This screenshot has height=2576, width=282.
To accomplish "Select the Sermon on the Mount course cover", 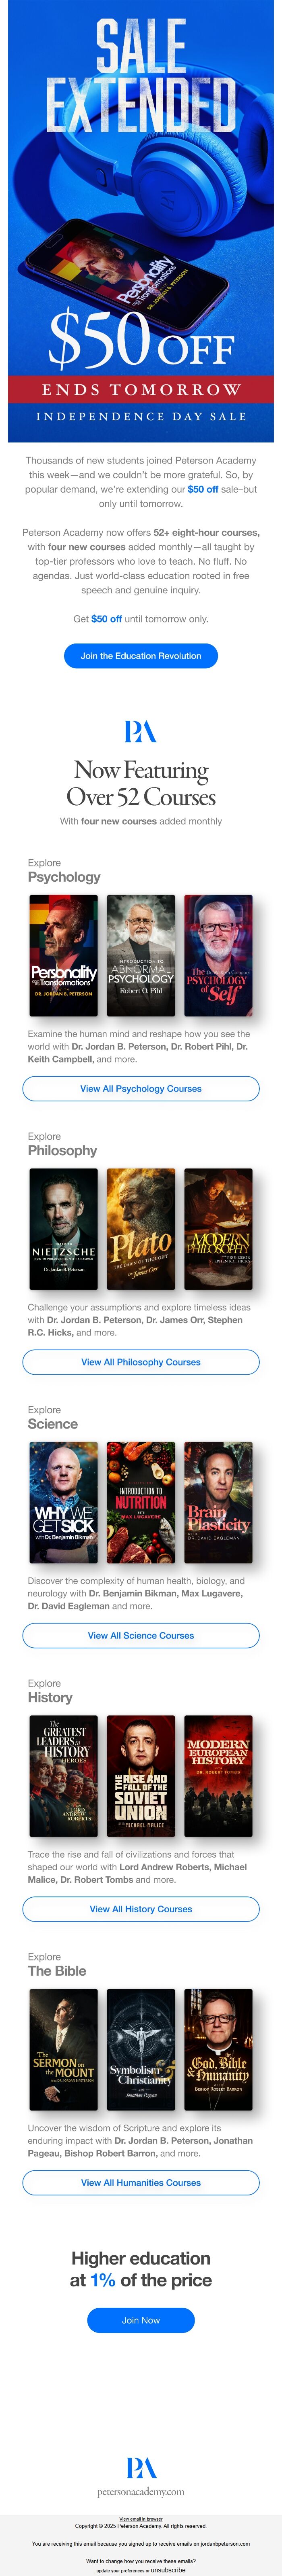I will point(64,2049).
